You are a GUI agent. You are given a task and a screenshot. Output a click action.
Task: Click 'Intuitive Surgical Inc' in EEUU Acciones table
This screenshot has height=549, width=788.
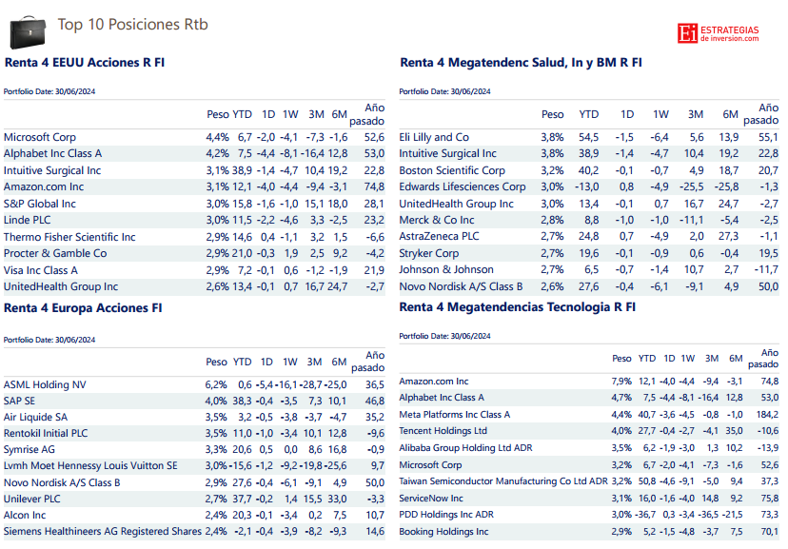[52, 170]
